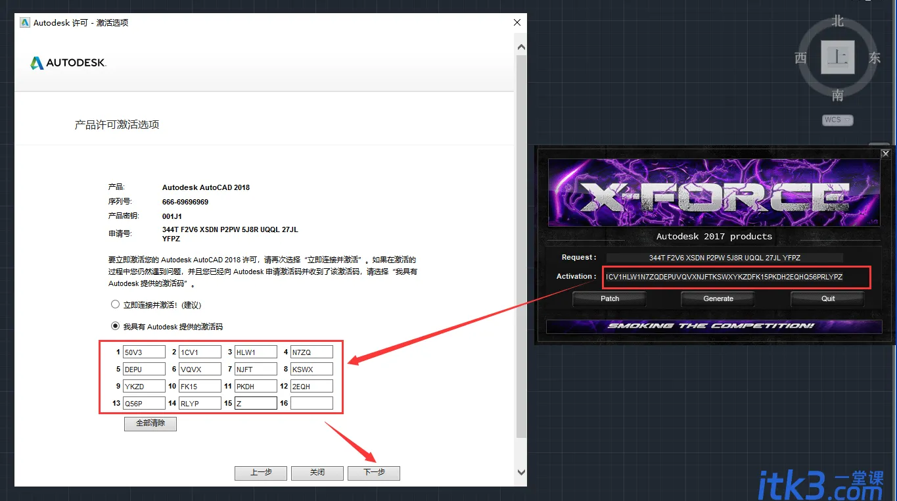Click the 上 top face of the ViewCube
Image resolution: width=897 pixels, height=501 pixels.
tap(838, 57)
